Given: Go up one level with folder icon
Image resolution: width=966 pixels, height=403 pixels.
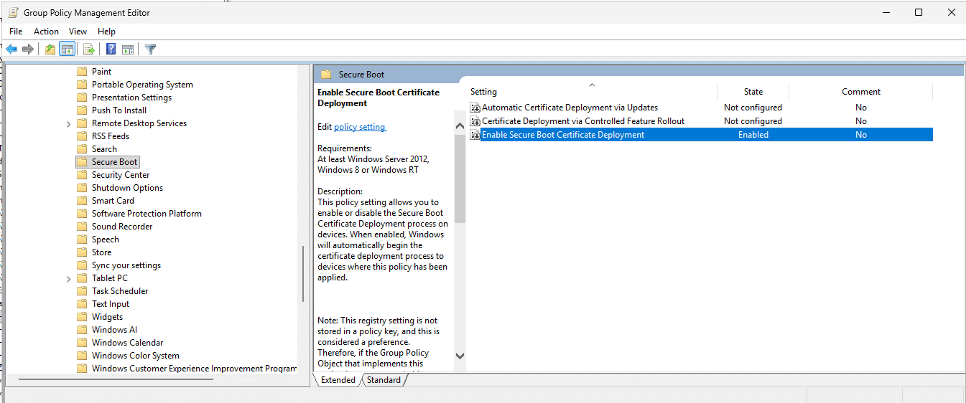Looking at the screenshot, I should point(50,49).
